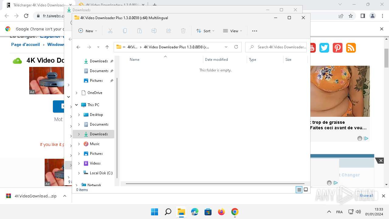Switch to details view layout icon
The width and height of the screenshot is (389, 219).
tap(299, 189)
